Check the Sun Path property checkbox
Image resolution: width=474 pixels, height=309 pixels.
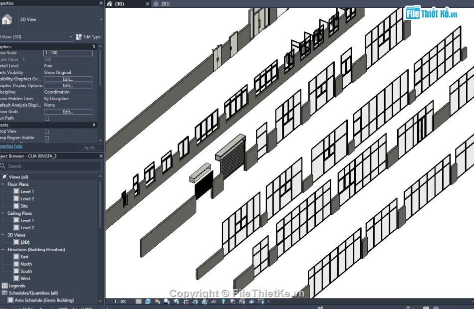[46, 118]
